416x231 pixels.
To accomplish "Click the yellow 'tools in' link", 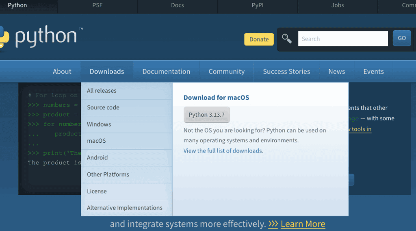I will pyautogui.click(x=360, y=129).
